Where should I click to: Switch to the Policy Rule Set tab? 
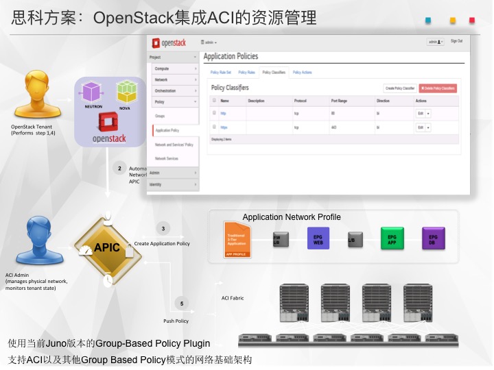click(220, 73)
